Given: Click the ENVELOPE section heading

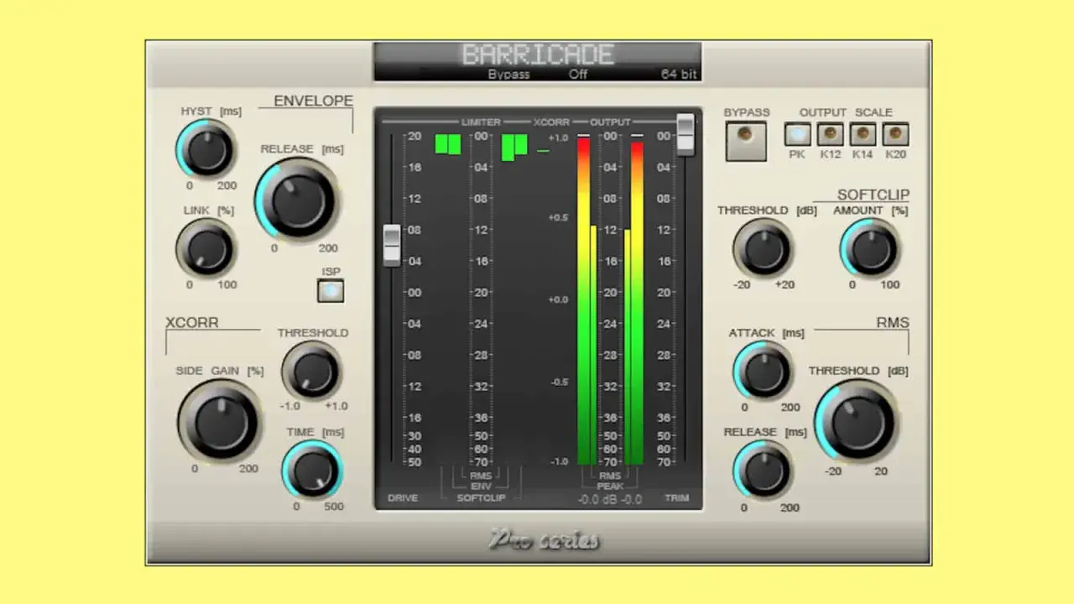Looking at the screenshot, I should [x=313, y=101].
